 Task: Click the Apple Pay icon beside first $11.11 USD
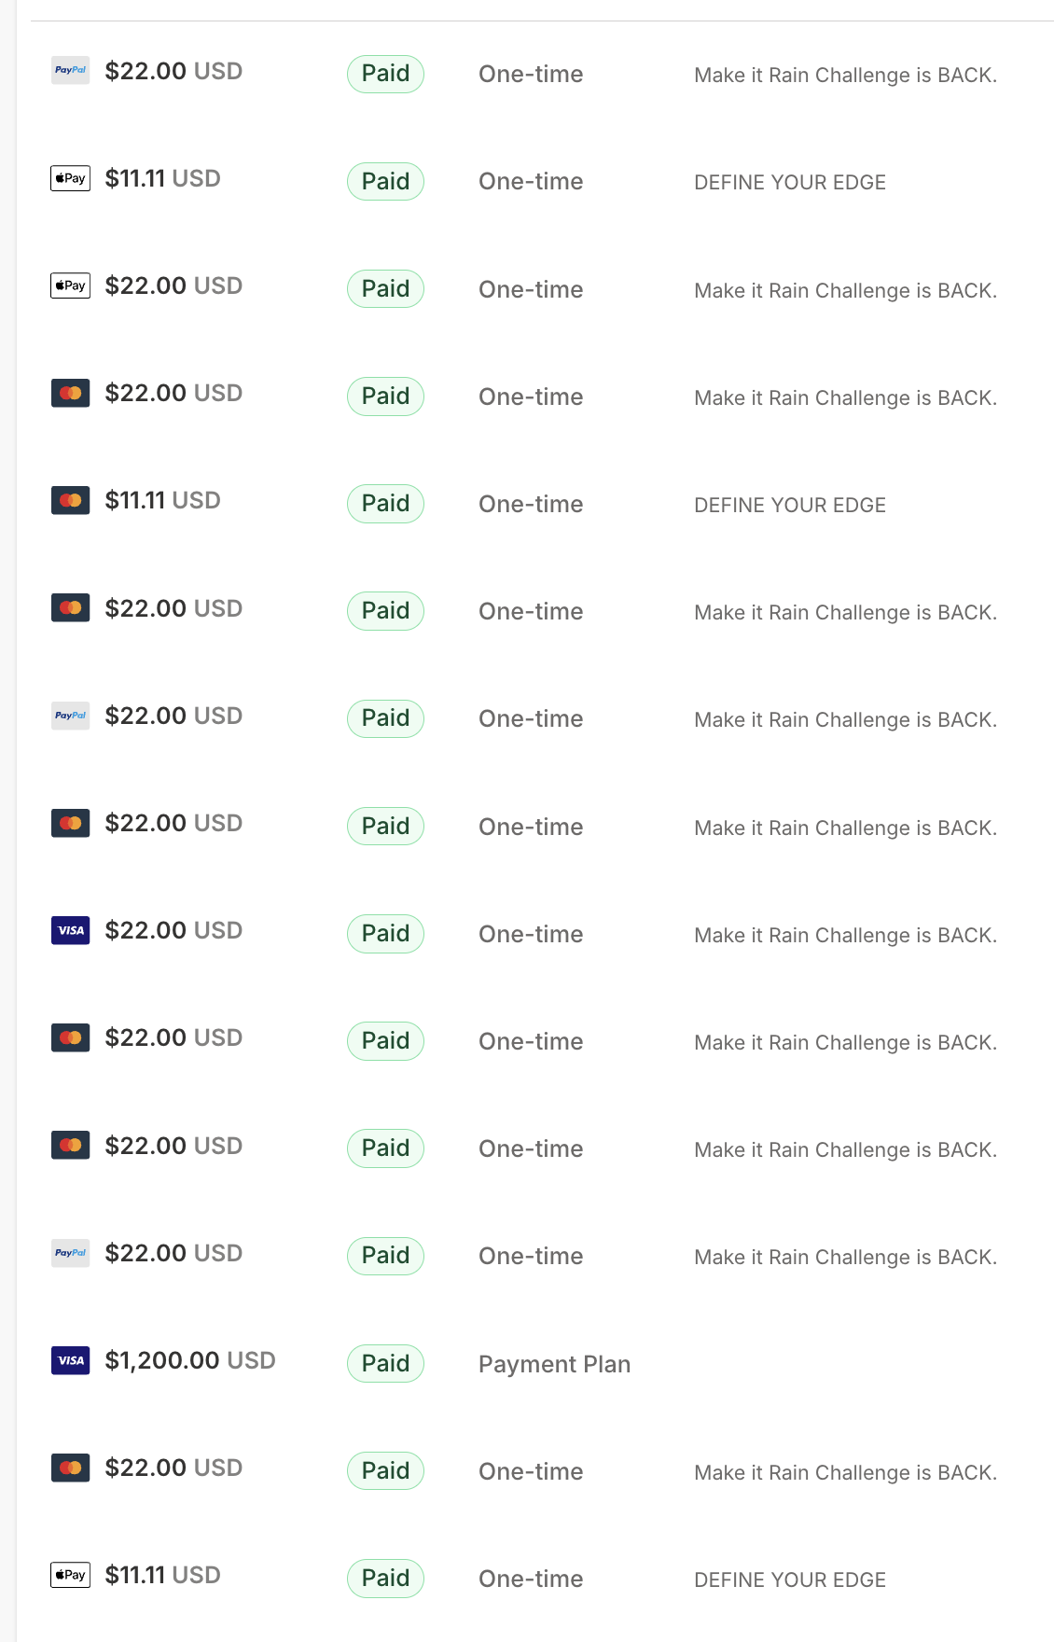pyautogui.click(x=70, y=178)
